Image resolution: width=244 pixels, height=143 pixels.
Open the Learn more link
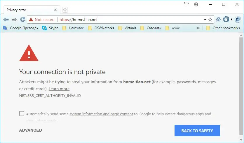coord(59,89)
